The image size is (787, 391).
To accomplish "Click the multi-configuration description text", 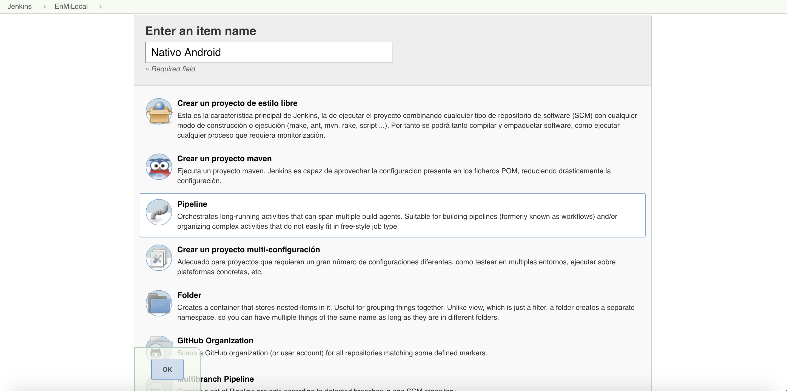I will click(x=396, y=267).
